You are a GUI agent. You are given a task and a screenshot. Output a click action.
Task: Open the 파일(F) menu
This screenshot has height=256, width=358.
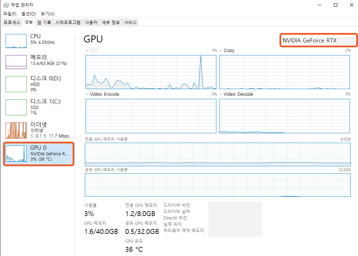[10, 14]
